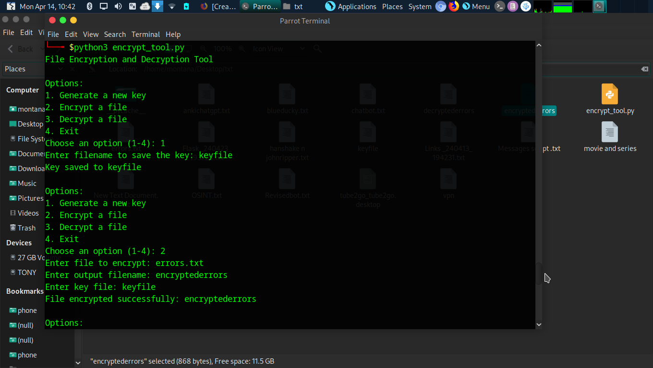Open Music in the sidebar
Viewport: 653px width, 368px height.
click(23, 183)
